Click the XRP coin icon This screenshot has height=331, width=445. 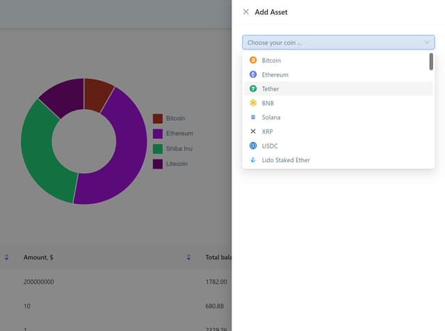[253, 131]
